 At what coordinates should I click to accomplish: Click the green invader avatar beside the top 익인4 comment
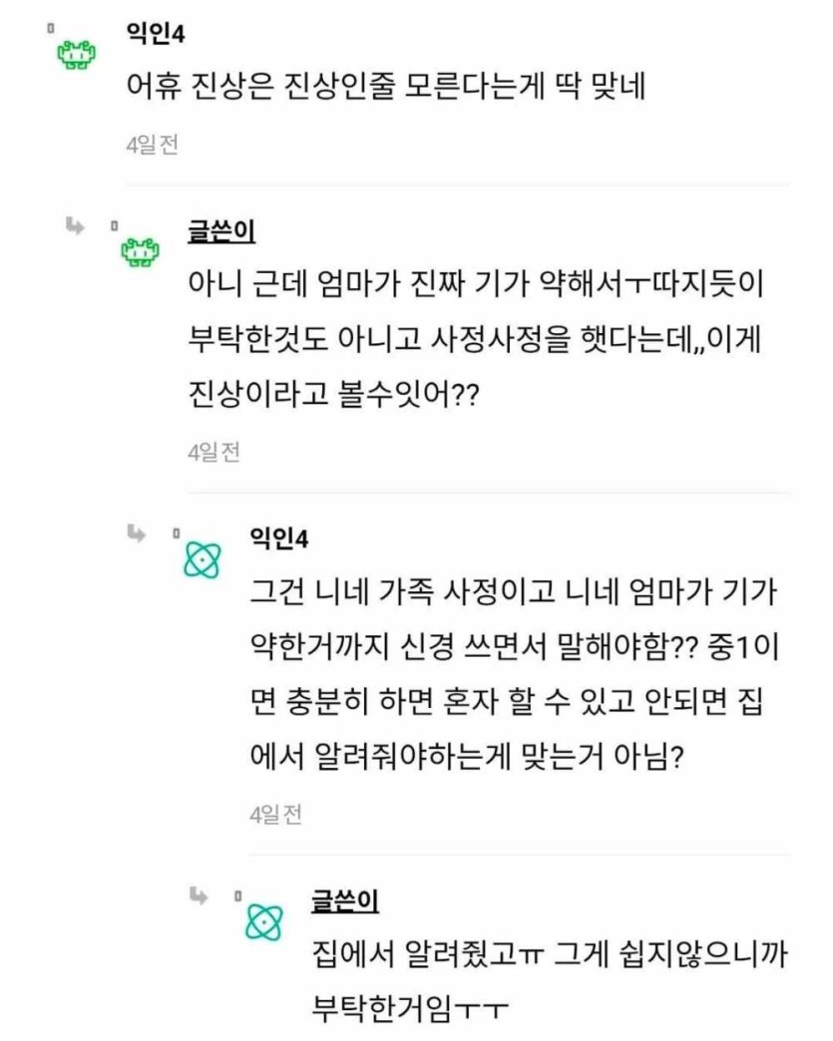click(x=75, y=56)
